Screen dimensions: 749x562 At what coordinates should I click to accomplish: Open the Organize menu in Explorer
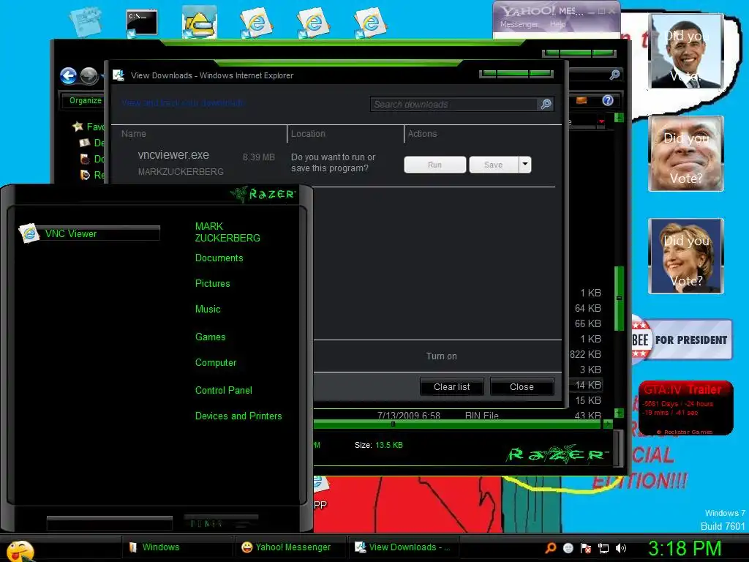point(86,100)
